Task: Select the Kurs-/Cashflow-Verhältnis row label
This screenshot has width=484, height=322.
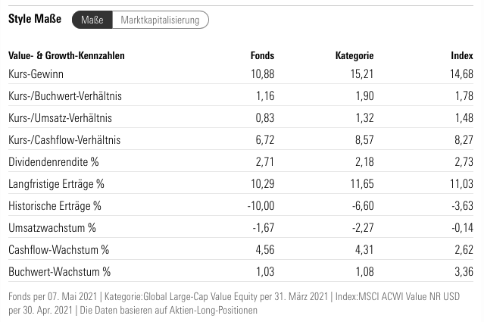Action: pos(64,140)
